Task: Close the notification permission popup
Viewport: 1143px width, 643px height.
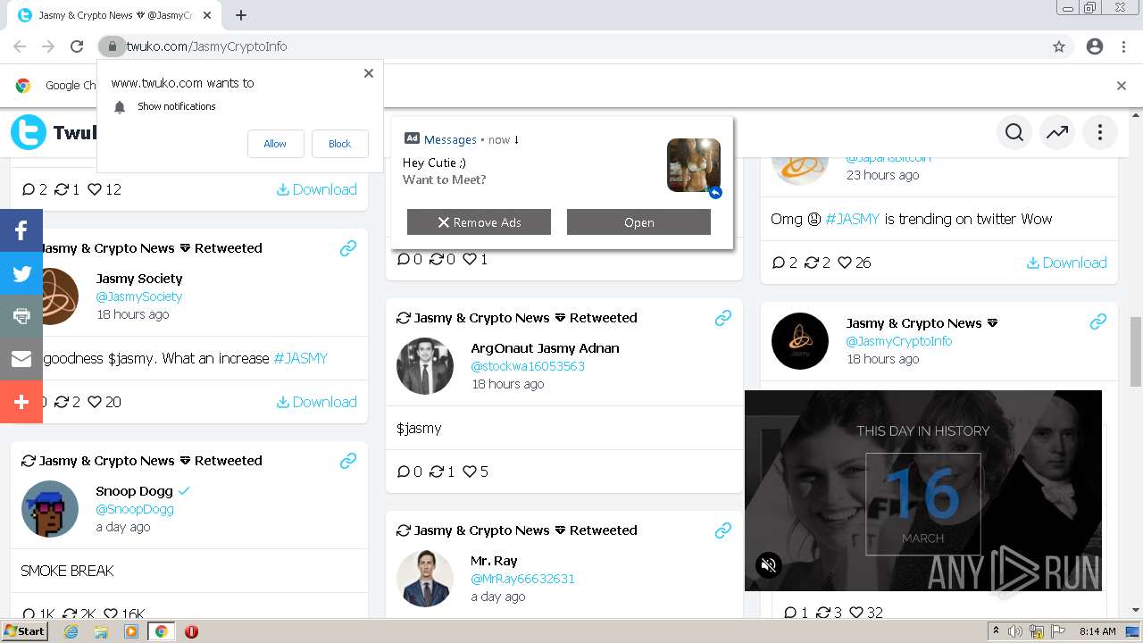Action: coord(369,73)
